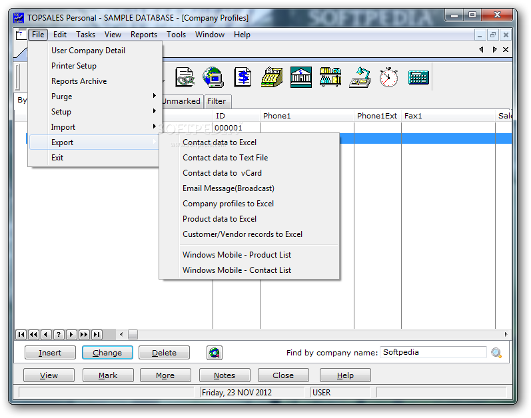Close the tab strip with the X
The image size is (531, 418).
tap(506, 50)
